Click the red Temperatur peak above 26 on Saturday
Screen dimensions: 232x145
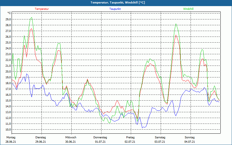point(176,35)
